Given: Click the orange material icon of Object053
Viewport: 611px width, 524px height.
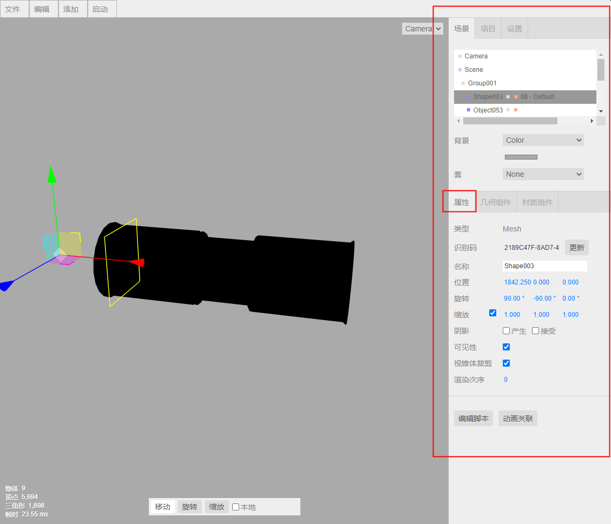Looking at the screenshot, I should [516, 110].
